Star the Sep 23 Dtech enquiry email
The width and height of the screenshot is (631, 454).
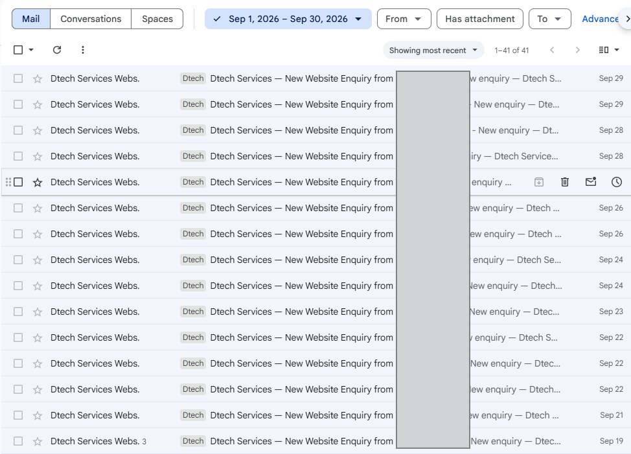click(x=38, y=312)
